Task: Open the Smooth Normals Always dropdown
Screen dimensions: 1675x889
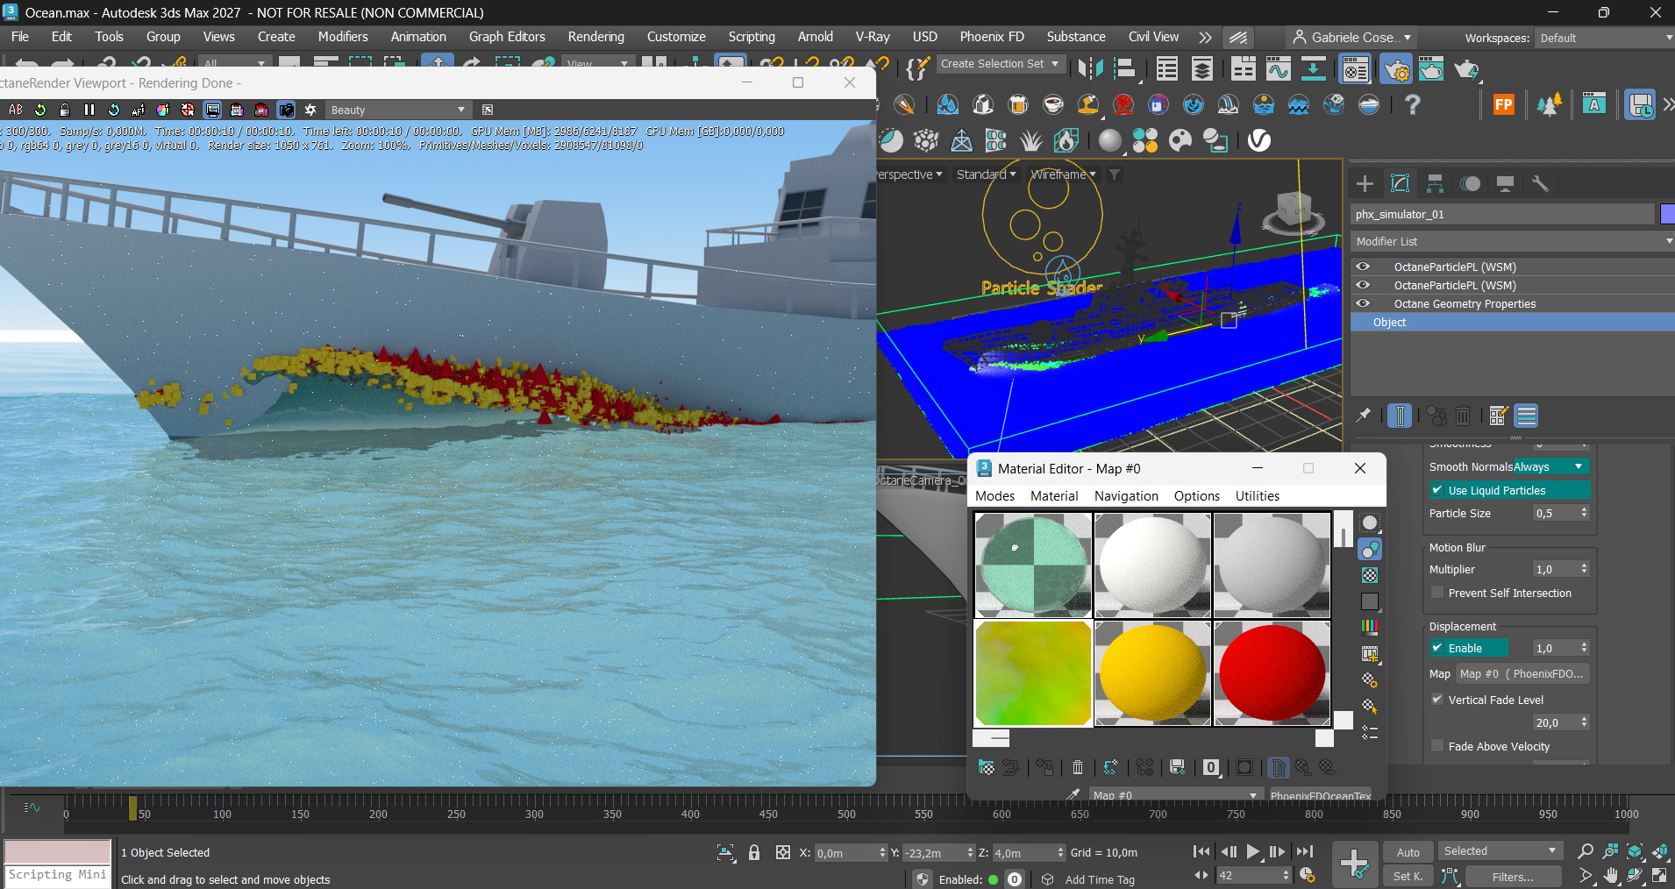Action: [1550, 466]
